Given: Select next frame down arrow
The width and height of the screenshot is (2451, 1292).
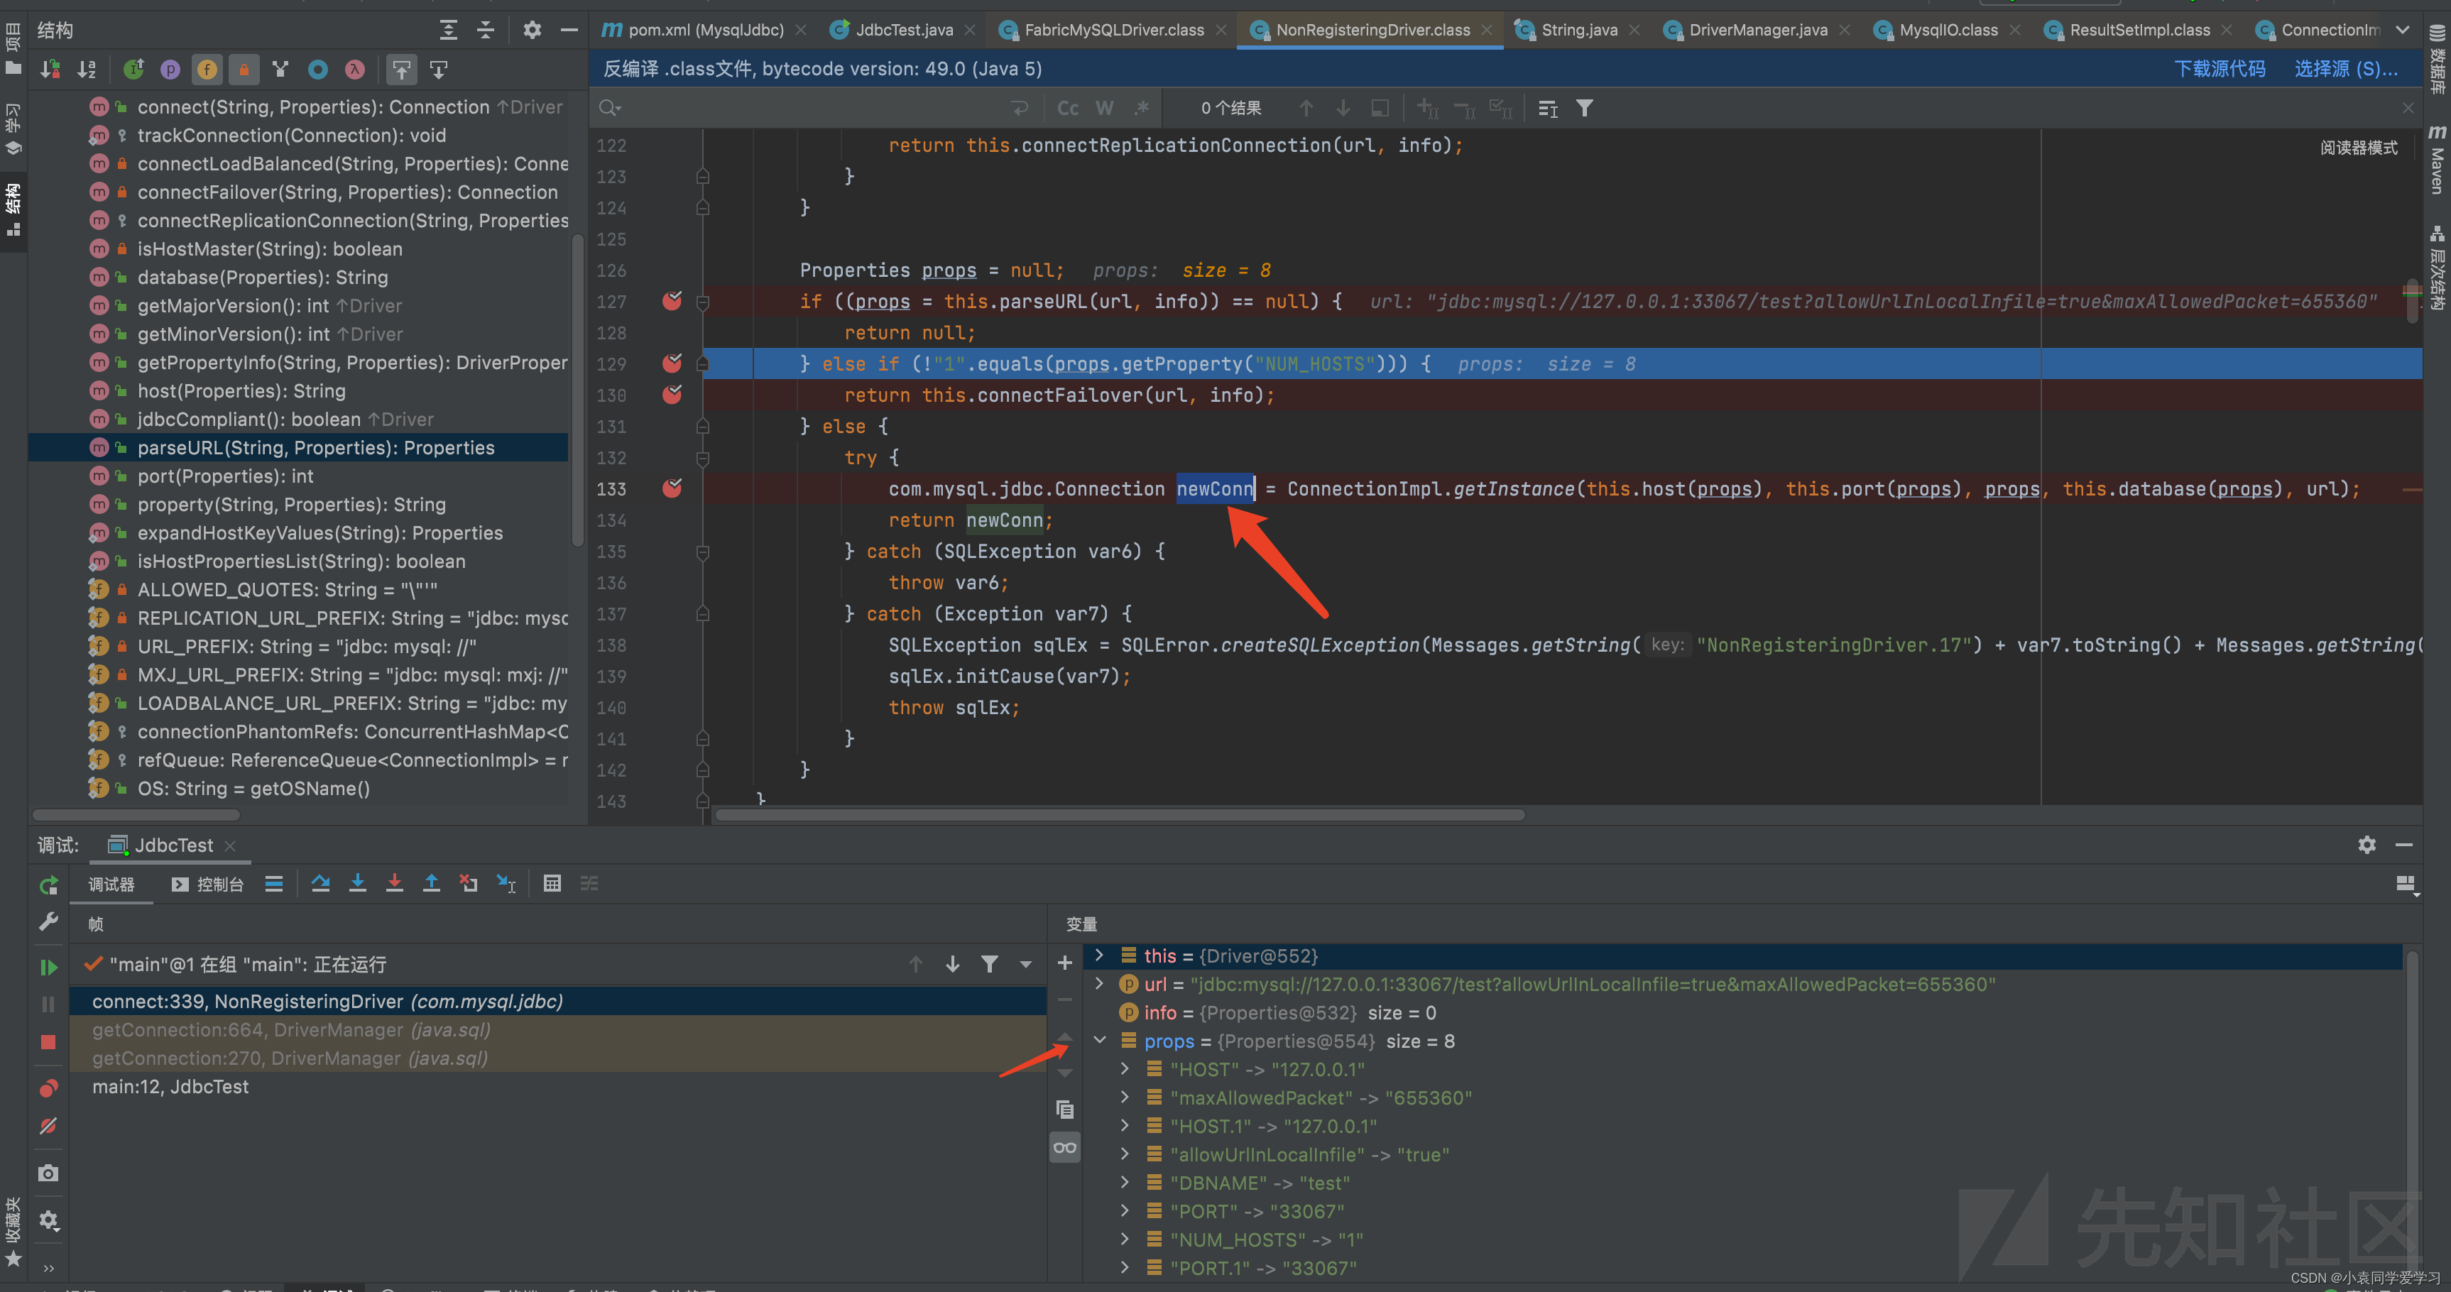Looking at the screenshot, I should [x=952, y=965].
